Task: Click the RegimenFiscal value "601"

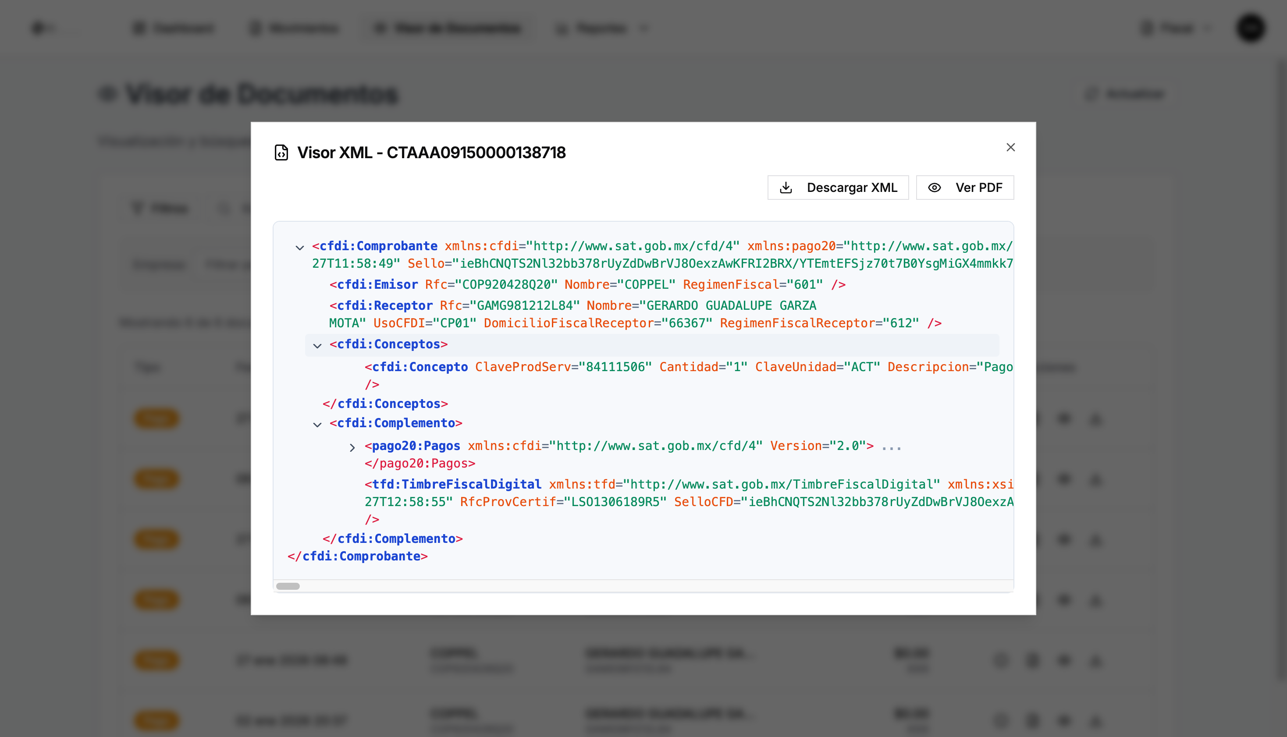Action: point(805,284)
